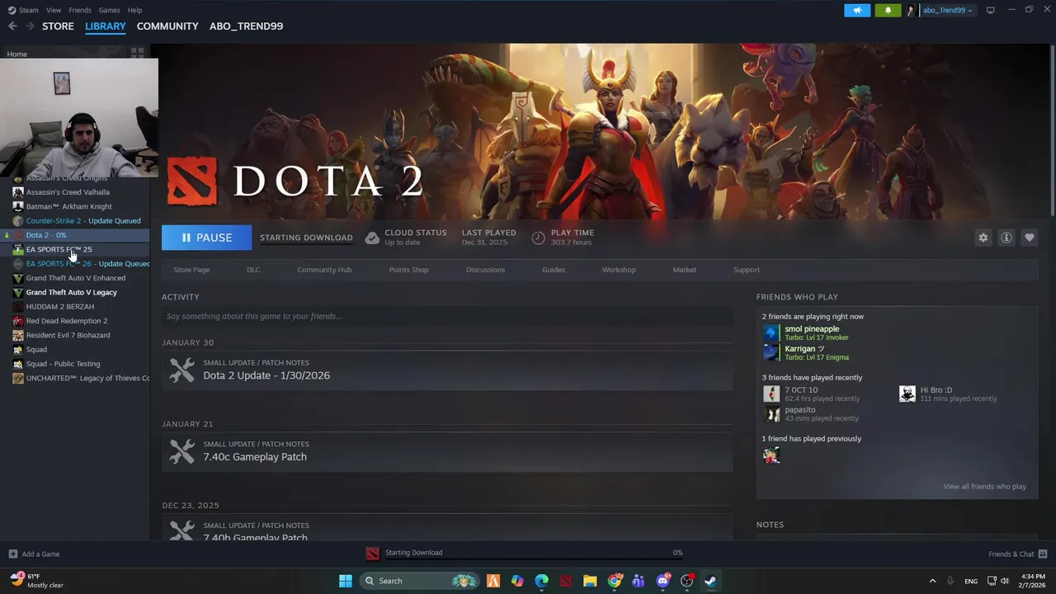Switch to Big Picture mode icon
This screenshot has width=1056, height=594.
point(991,10)
